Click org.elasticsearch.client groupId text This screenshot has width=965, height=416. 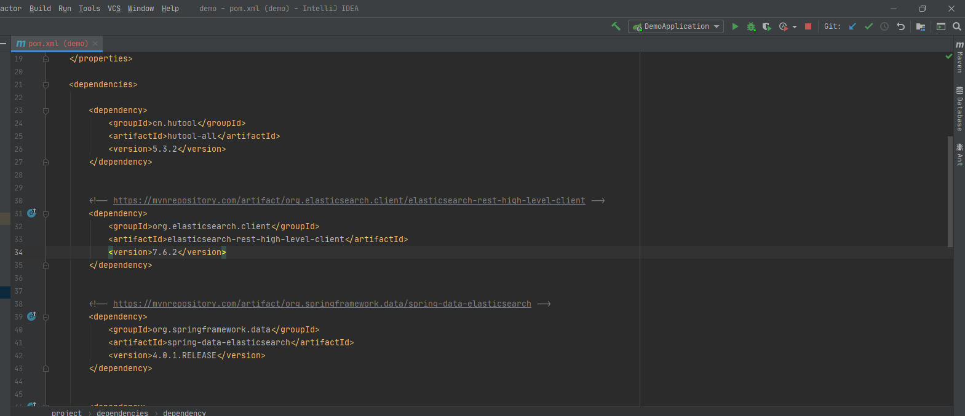click(212, 226)
